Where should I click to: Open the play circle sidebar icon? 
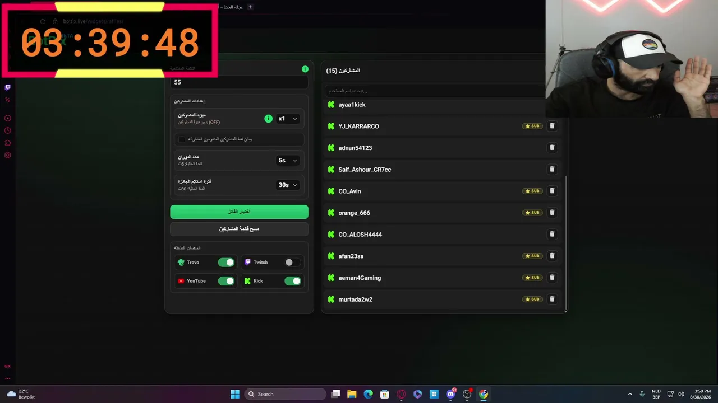point(8,118)
